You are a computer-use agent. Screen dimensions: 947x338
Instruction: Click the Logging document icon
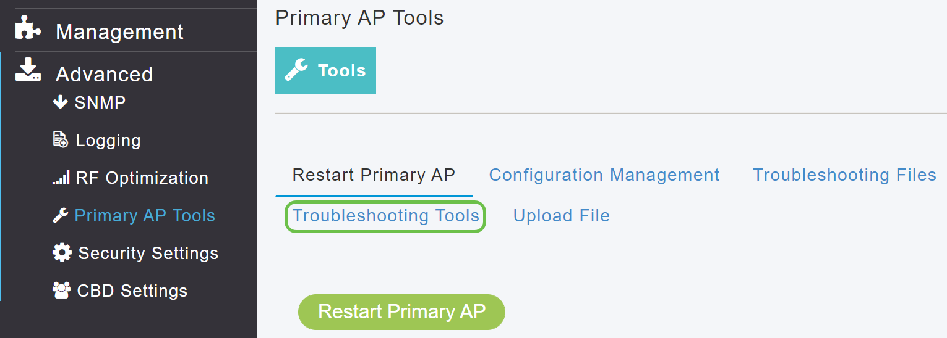click(x=60, y=140)
